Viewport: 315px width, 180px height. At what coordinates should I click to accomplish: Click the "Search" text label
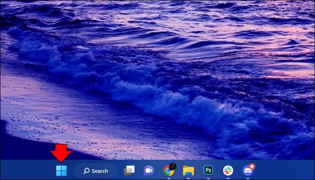pos(100,171)
